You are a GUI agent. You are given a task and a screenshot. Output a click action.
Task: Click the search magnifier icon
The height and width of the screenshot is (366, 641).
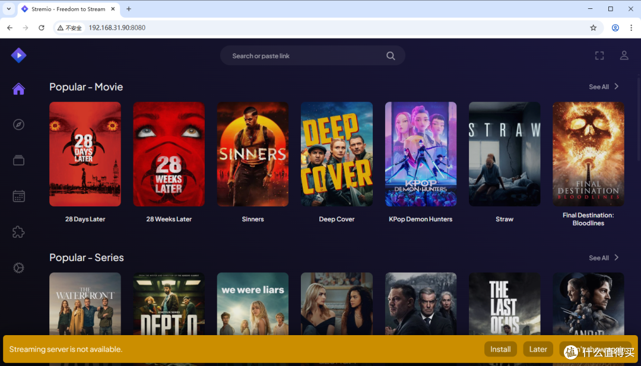tap(391, 56)
